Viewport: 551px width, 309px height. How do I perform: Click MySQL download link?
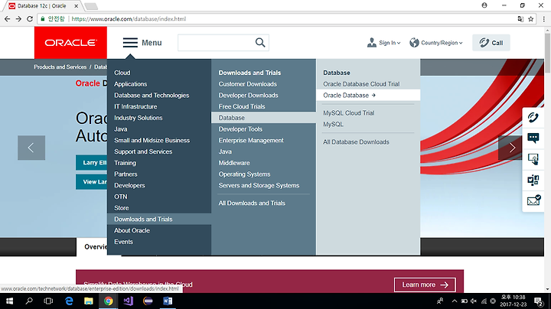[333, 124]
